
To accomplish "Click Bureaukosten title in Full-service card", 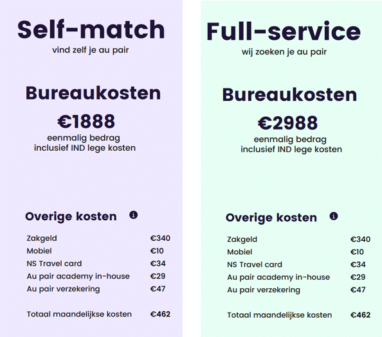I will click(x=289, y=94).
